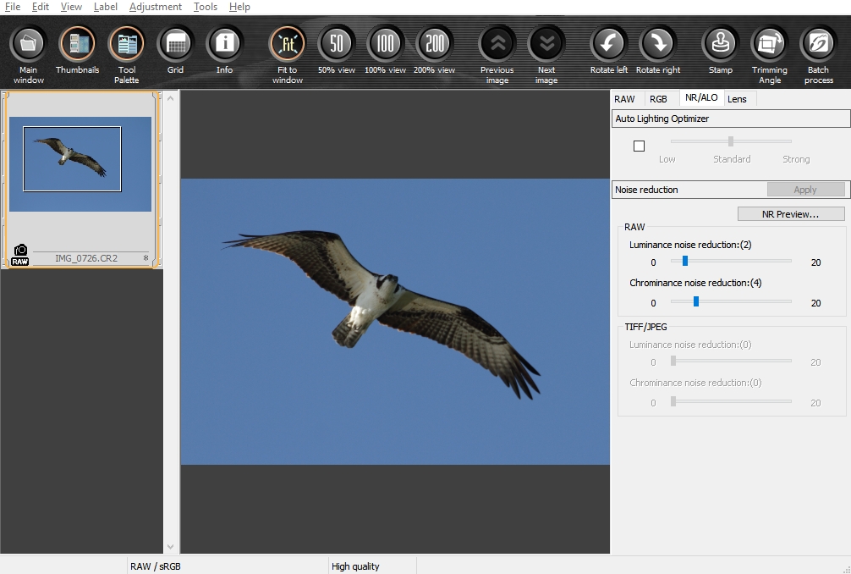Open the Stamp tool

point(720,43)
